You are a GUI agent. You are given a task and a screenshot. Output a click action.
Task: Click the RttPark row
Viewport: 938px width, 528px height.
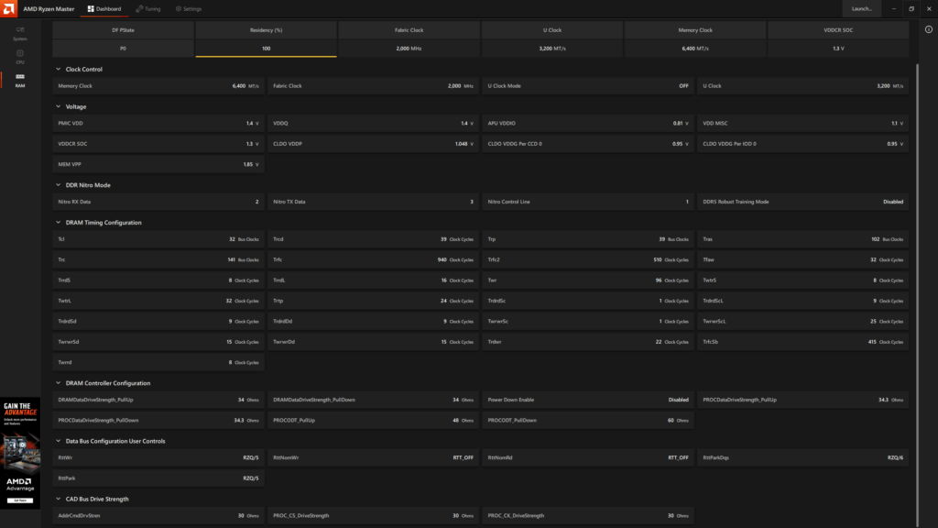tap(158, 478)
